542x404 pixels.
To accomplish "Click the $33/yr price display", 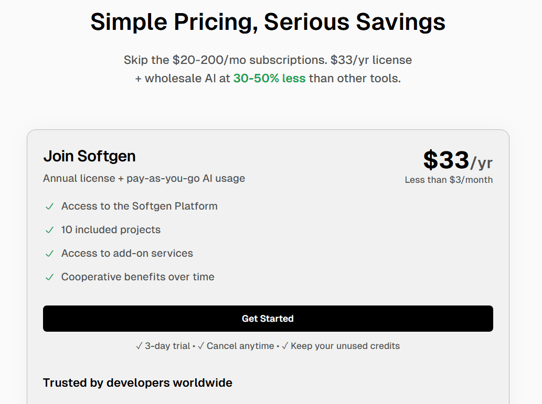I will coord(458,160).
